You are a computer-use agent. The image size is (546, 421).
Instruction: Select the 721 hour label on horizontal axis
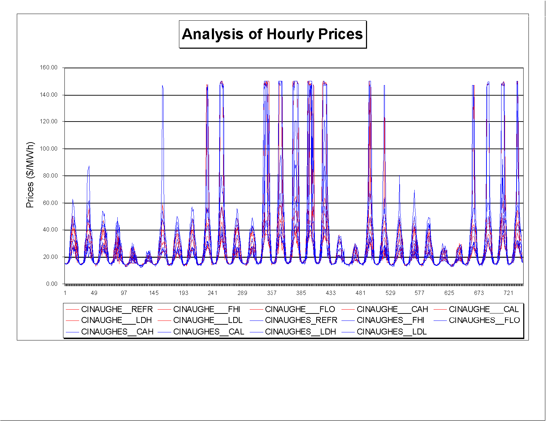pyautogui.click(x=508, y=293)
